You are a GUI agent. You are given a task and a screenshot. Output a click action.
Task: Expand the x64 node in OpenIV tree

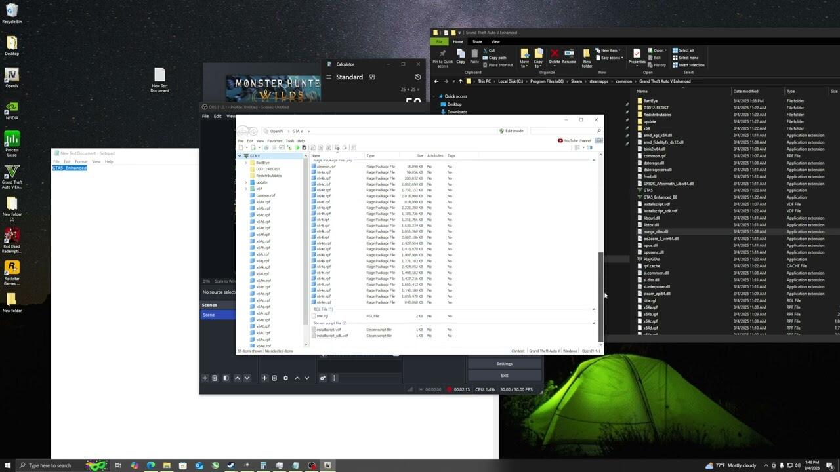click(245, 189)
